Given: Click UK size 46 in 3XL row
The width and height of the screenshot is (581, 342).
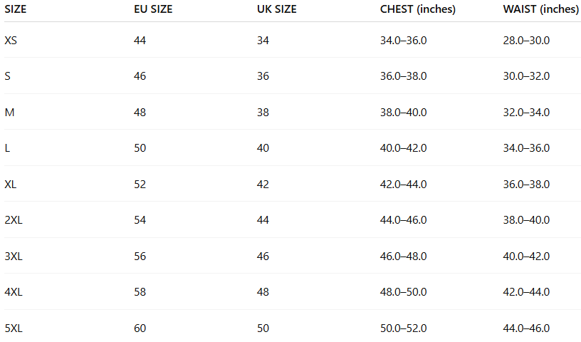Looking at the screenshot, I should (x=263, y=256).
